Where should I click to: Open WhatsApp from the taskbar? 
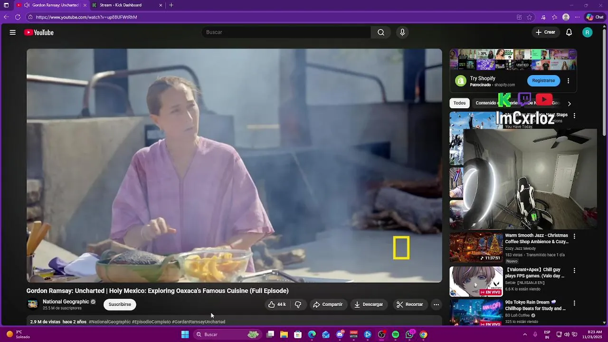[409, 334]
